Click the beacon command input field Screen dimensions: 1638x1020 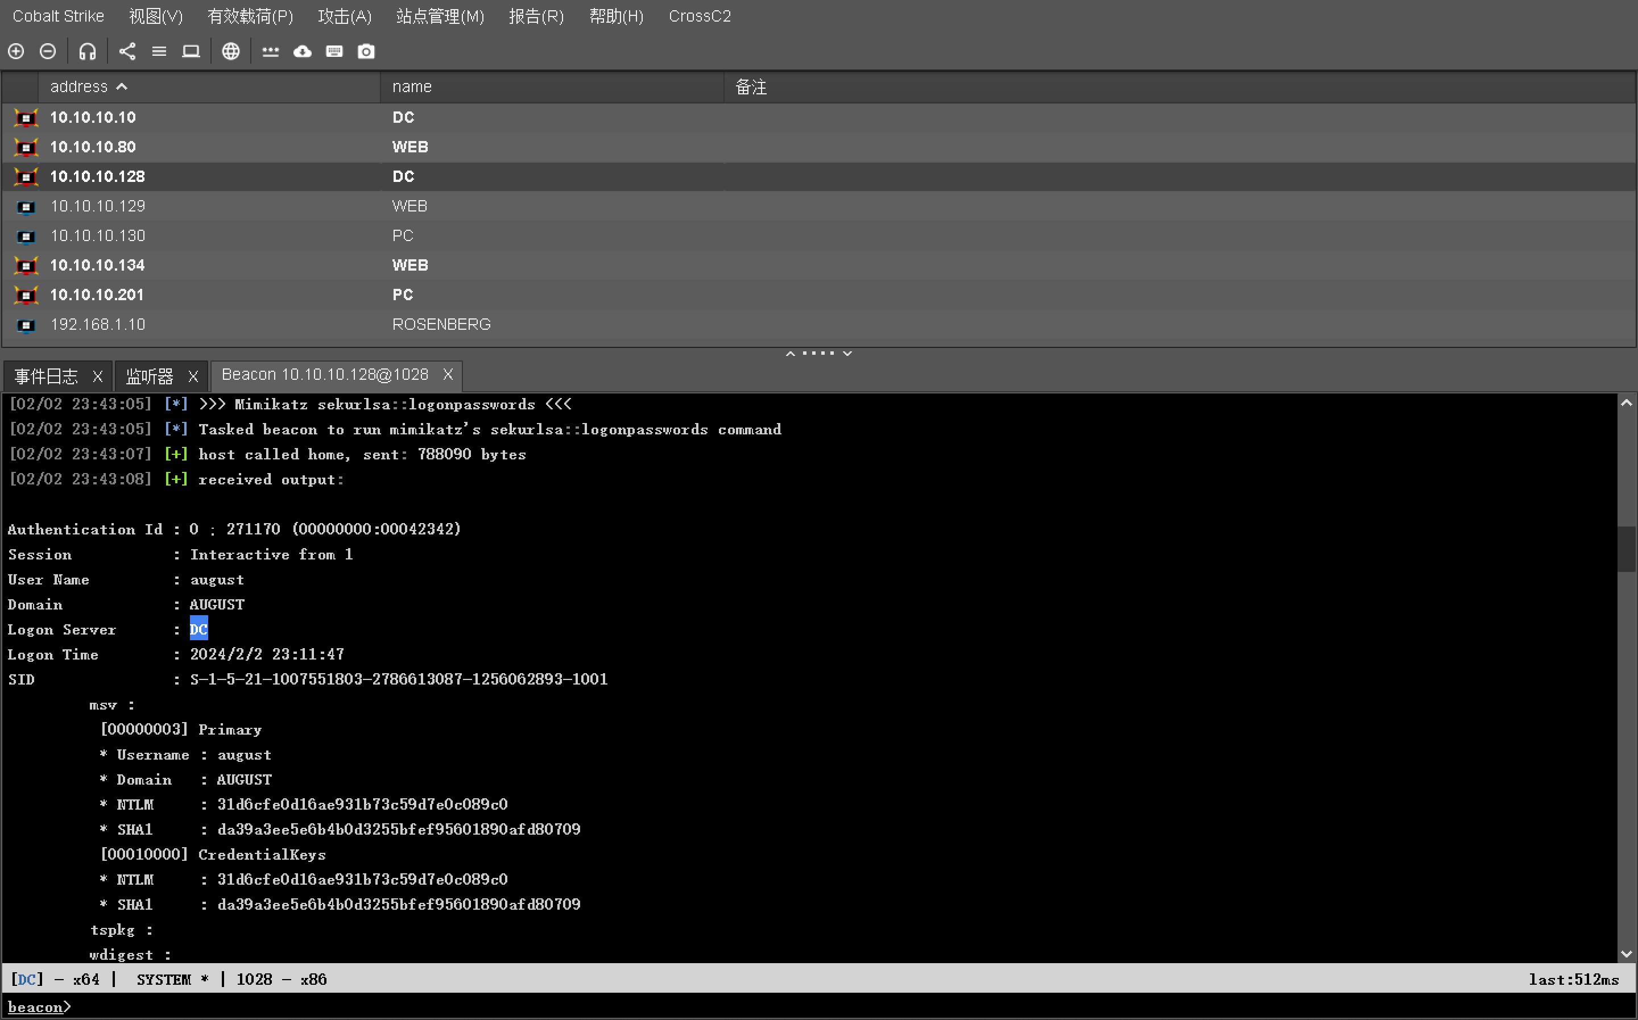(x=809, y=1006)
